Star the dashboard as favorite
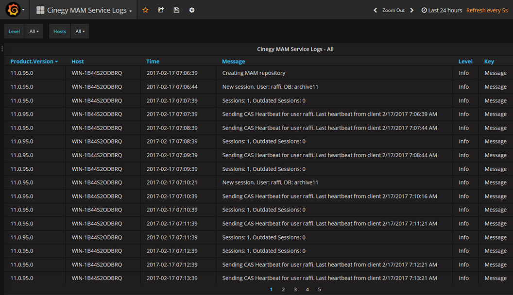This screenshot has width=513, height=295. tap(145, 10)
